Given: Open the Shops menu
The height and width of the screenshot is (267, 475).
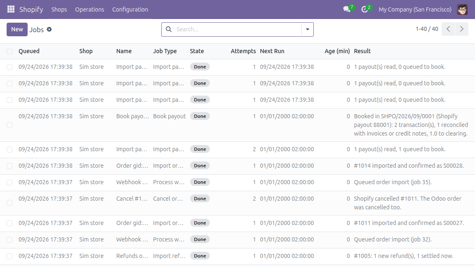Looking at the screenshot, I should click(x=59, y=9).
